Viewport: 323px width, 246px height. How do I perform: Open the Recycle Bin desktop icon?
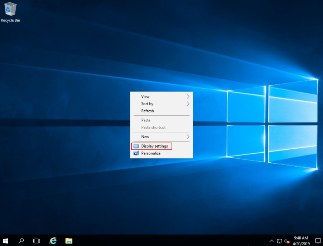(x=10, y=12)
